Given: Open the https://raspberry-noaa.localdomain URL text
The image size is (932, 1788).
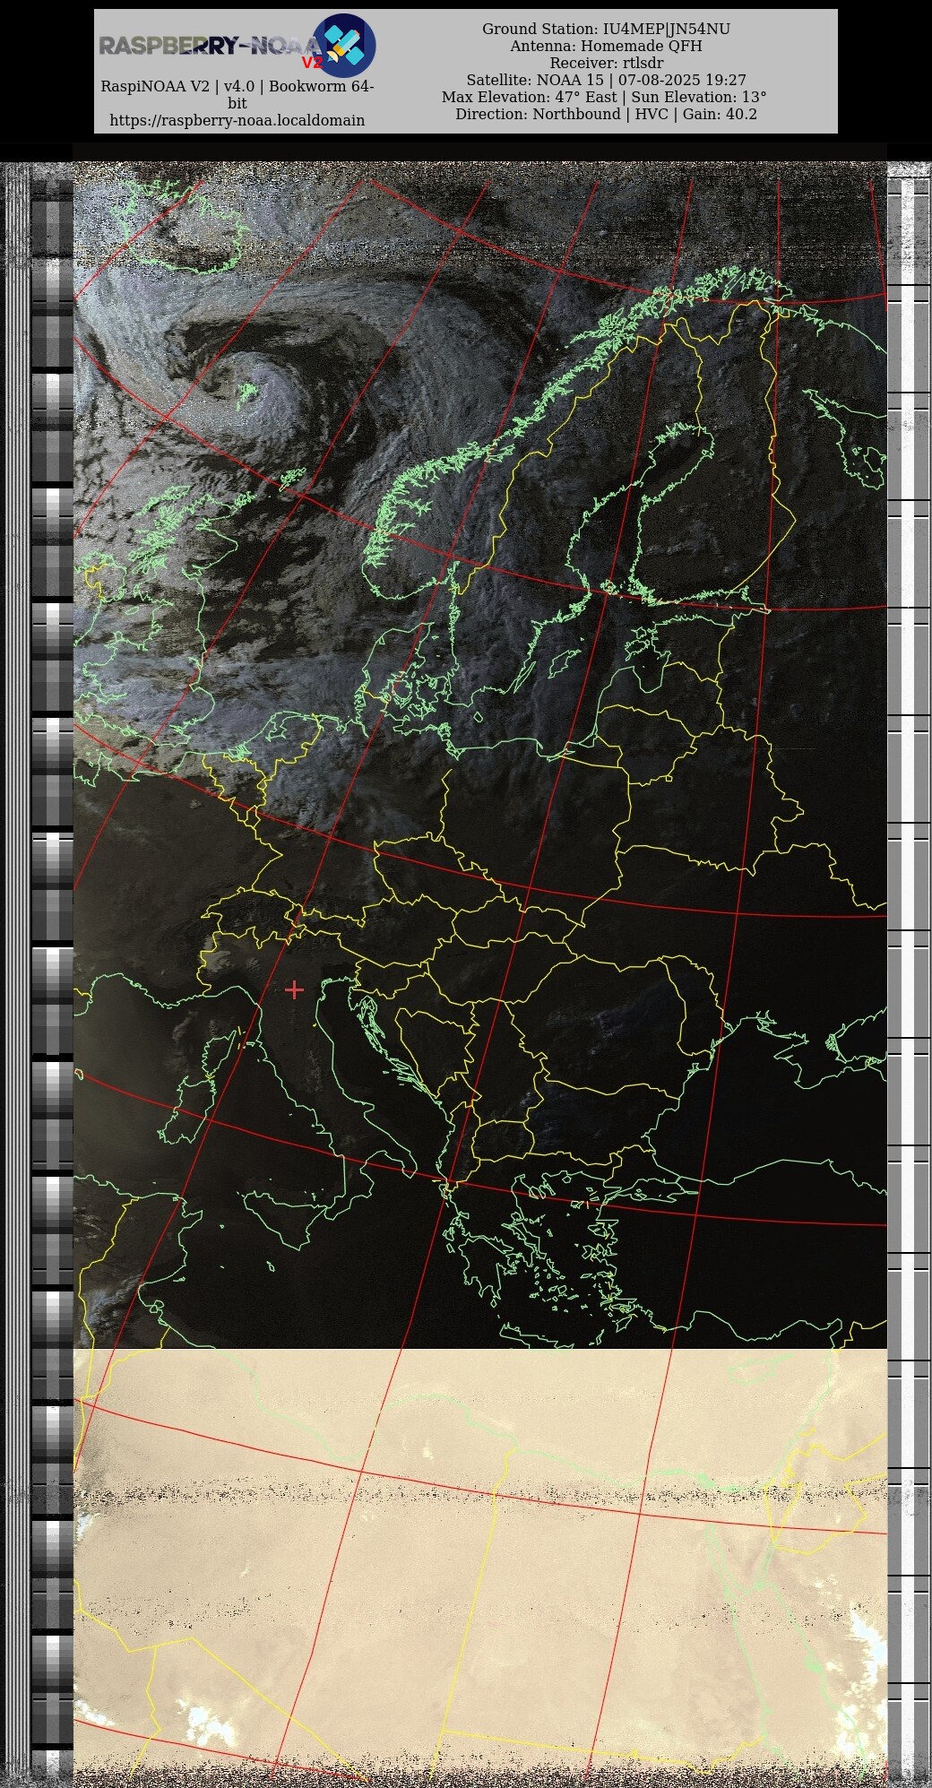Looking at the screenshot, I should [x=237, y=120].
